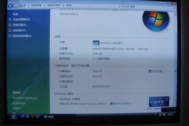Click the Windows Start orb

click(13, 116)
